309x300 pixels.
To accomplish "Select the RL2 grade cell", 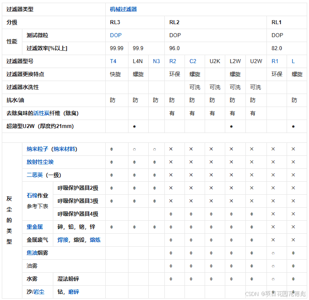I will tap(215, 22).
